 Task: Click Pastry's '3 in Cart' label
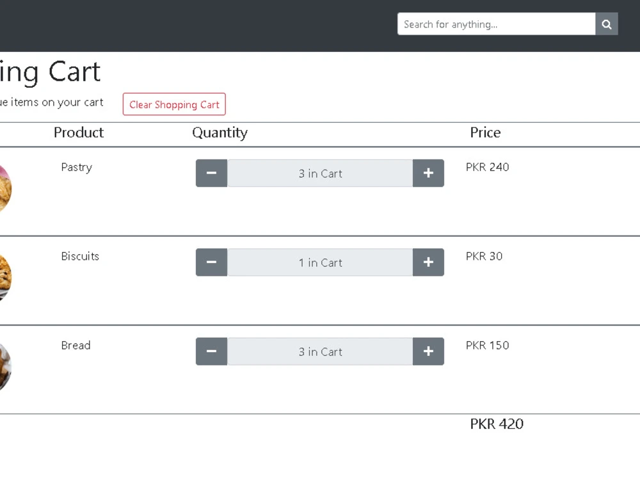(320, 173)
